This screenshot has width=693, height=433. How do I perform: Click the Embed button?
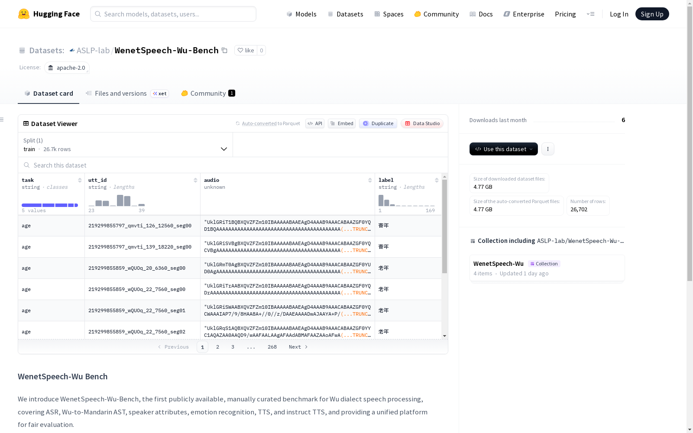click(x=342, y=123)
